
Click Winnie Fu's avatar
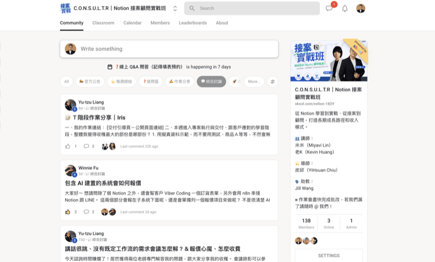(70, 171)
